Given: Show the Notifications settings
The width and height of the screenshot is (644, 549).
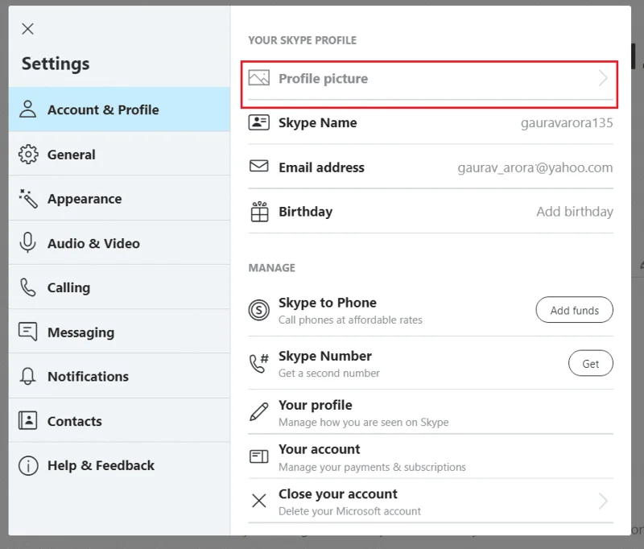Looking at the screenshot, I should click(x=119, y=376).
